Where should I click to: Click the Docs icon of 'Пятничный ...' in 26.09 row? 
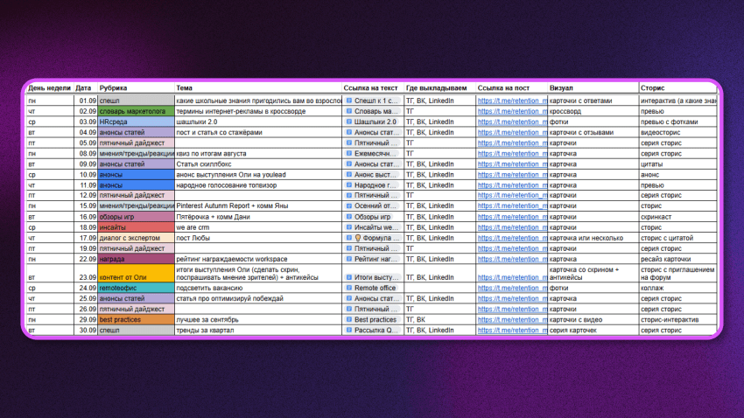coord(349,309)
